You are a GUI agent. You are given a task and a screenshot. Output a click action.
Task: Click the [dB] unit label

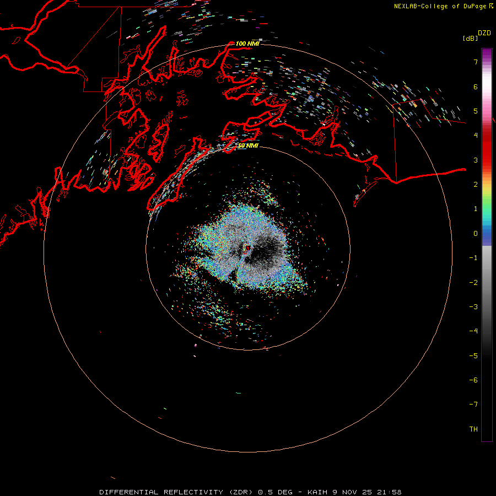click(471, 38)
